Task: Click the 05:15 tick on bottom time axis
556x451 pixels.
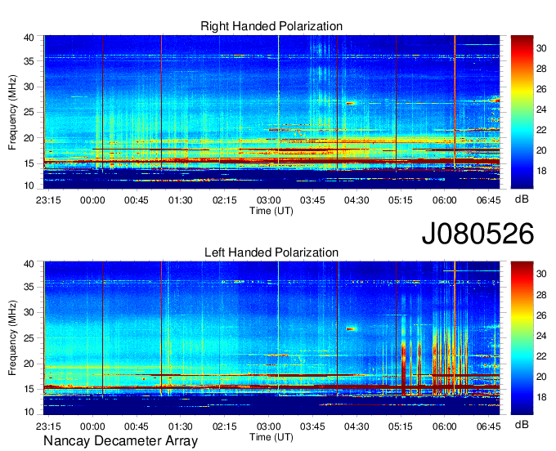Action: point(401,426)
